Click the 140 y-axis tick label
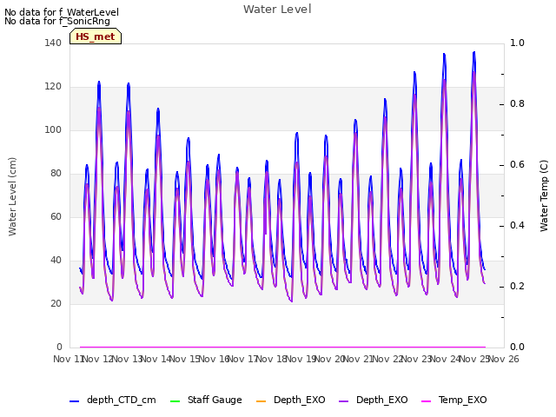This screenshot has width=556, height=417. click(53, 43)
